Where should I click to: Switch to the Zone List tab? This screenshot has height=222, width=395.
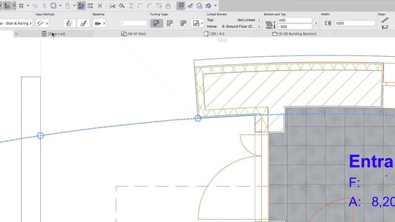[x=54, y=34]
